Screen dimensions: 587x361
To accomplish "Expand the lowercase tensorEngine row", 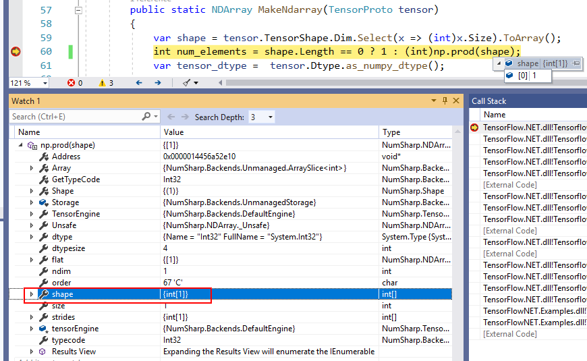I will pos(32,329).
